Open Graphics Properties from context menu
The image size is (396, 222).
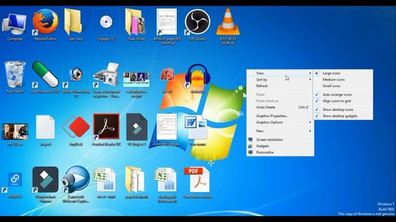(280, 116)
